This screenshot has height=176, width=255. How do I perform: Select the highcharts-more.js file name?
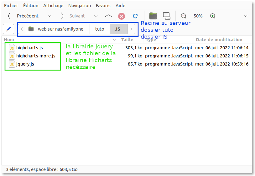36,56
